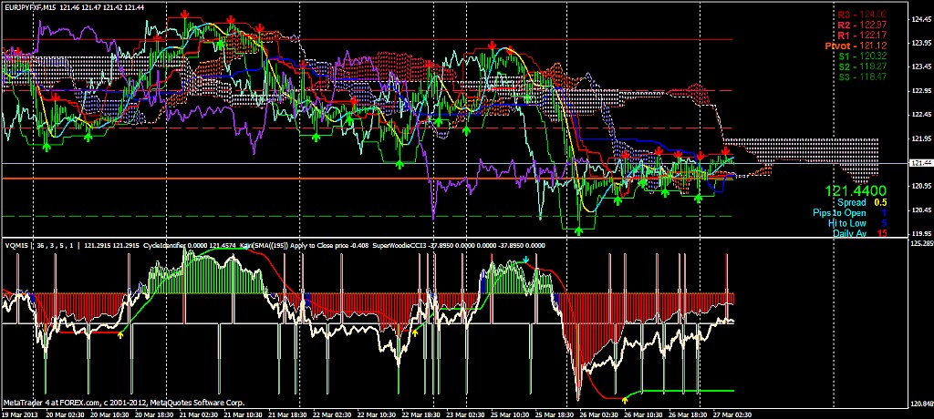The image size is (934, 419).
Task: Click the current price tag 121.44 on axis
Action: click(x=921, y=162)
